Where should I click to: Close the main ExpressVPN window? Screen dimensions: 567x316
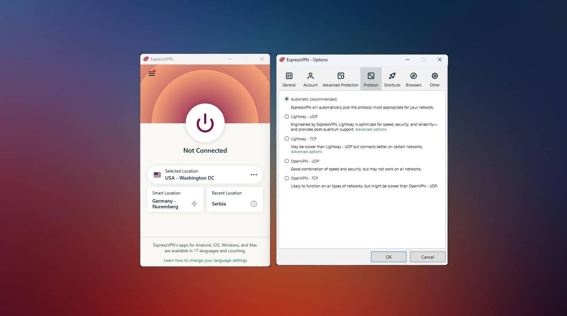(x=262, y=59)
